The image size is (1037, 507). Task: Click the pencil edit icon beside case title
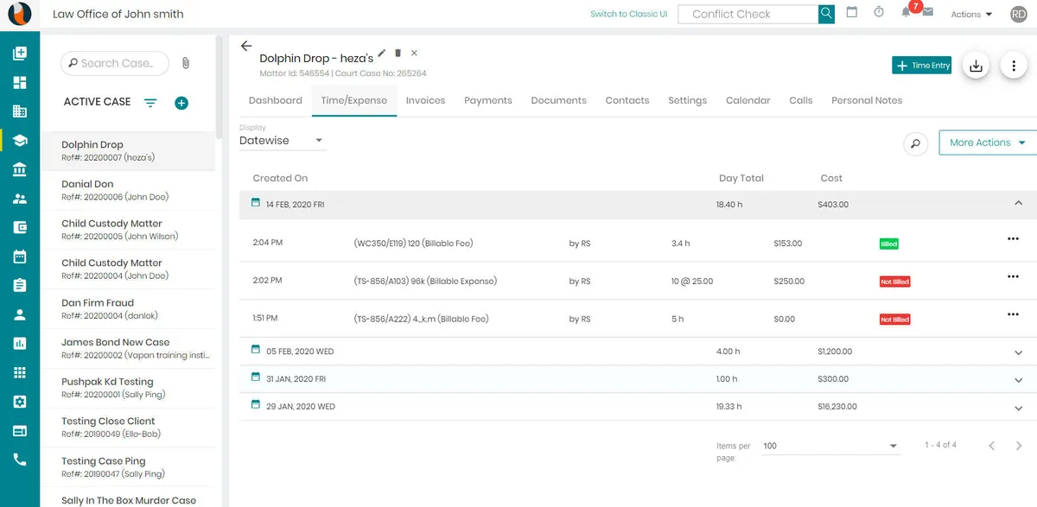(382, 54)
